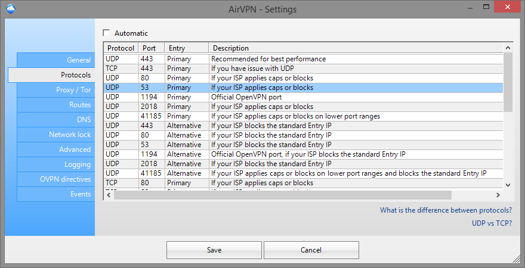Sort by the Description column header
Image resolution: width=525 pixels, height=268 pixels.
356,48
